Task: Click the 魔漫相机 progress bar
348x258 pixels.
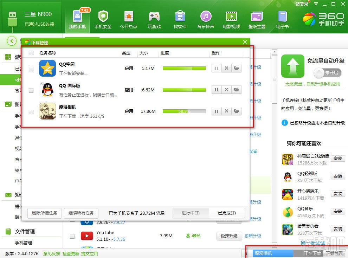Action: 184,111
